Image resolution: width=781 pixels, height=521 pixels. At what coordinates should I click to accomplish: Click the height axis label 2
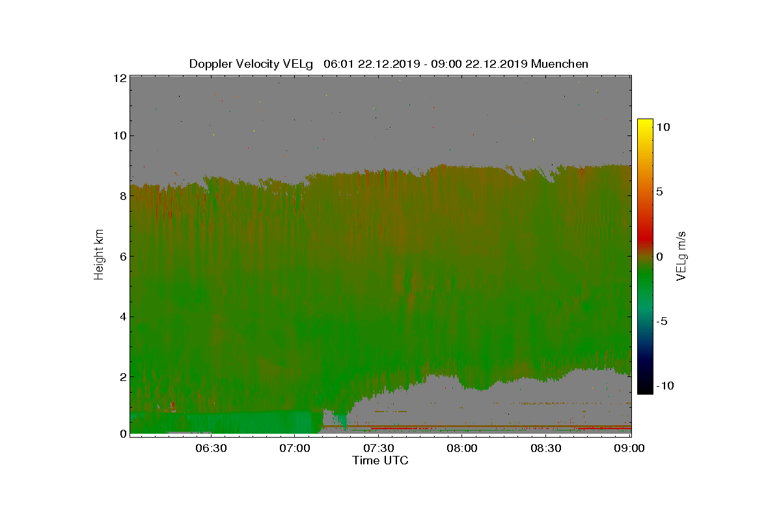pyautogui.click(x=122, y=376)
